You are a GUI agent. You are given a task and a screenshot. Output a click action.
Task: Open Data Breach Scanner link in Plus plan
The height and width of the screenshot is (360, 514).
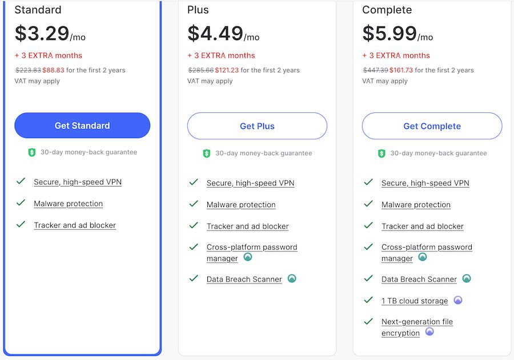(244, 280)
